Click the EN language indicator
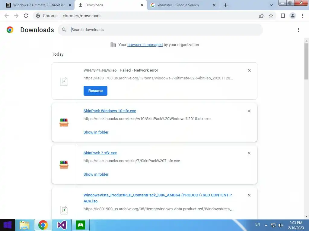The height and width of the screenshot is (231, 309). pos(257,224)
